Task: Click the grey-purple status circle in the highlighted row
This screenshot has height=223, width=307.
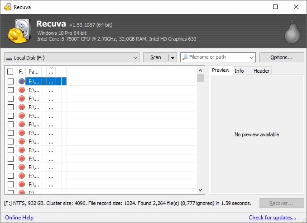Action: point(22,81)
